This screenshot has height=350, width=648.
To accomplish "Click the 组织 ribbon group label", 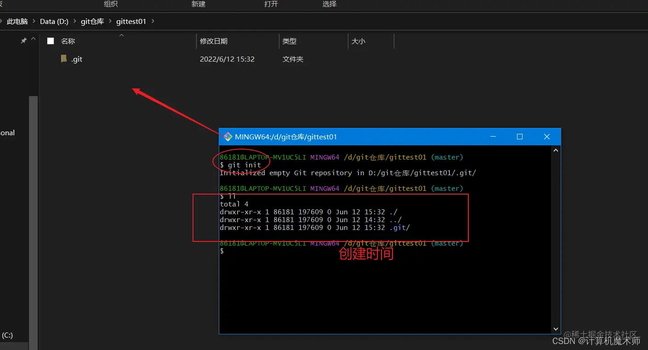I will [111, 4].
